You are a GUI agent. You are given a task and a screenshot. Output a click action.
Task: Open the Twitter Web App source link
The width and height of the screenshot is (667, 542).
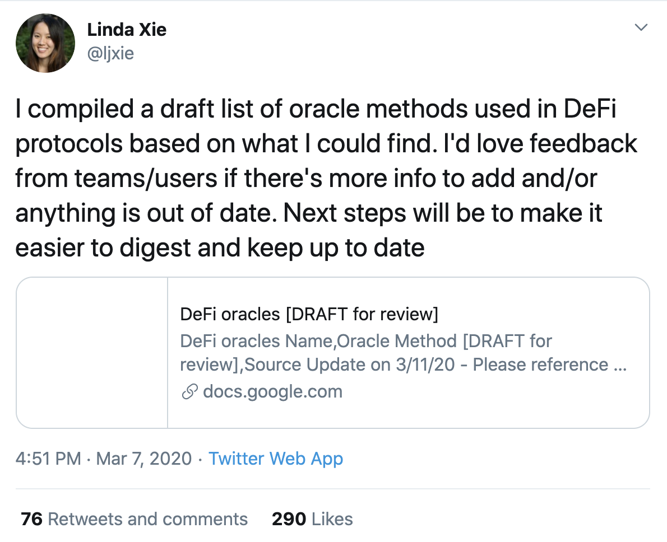coord(276,459)
